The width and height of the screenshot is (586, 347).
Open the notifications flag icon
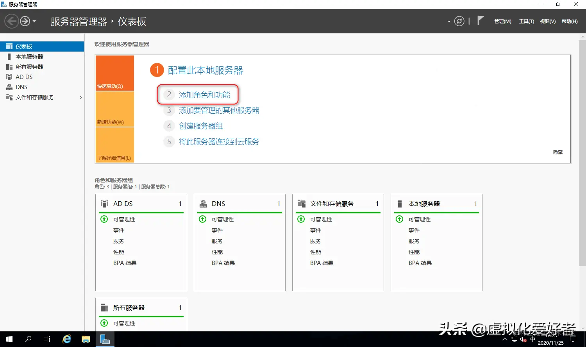(x=480, y=20)
